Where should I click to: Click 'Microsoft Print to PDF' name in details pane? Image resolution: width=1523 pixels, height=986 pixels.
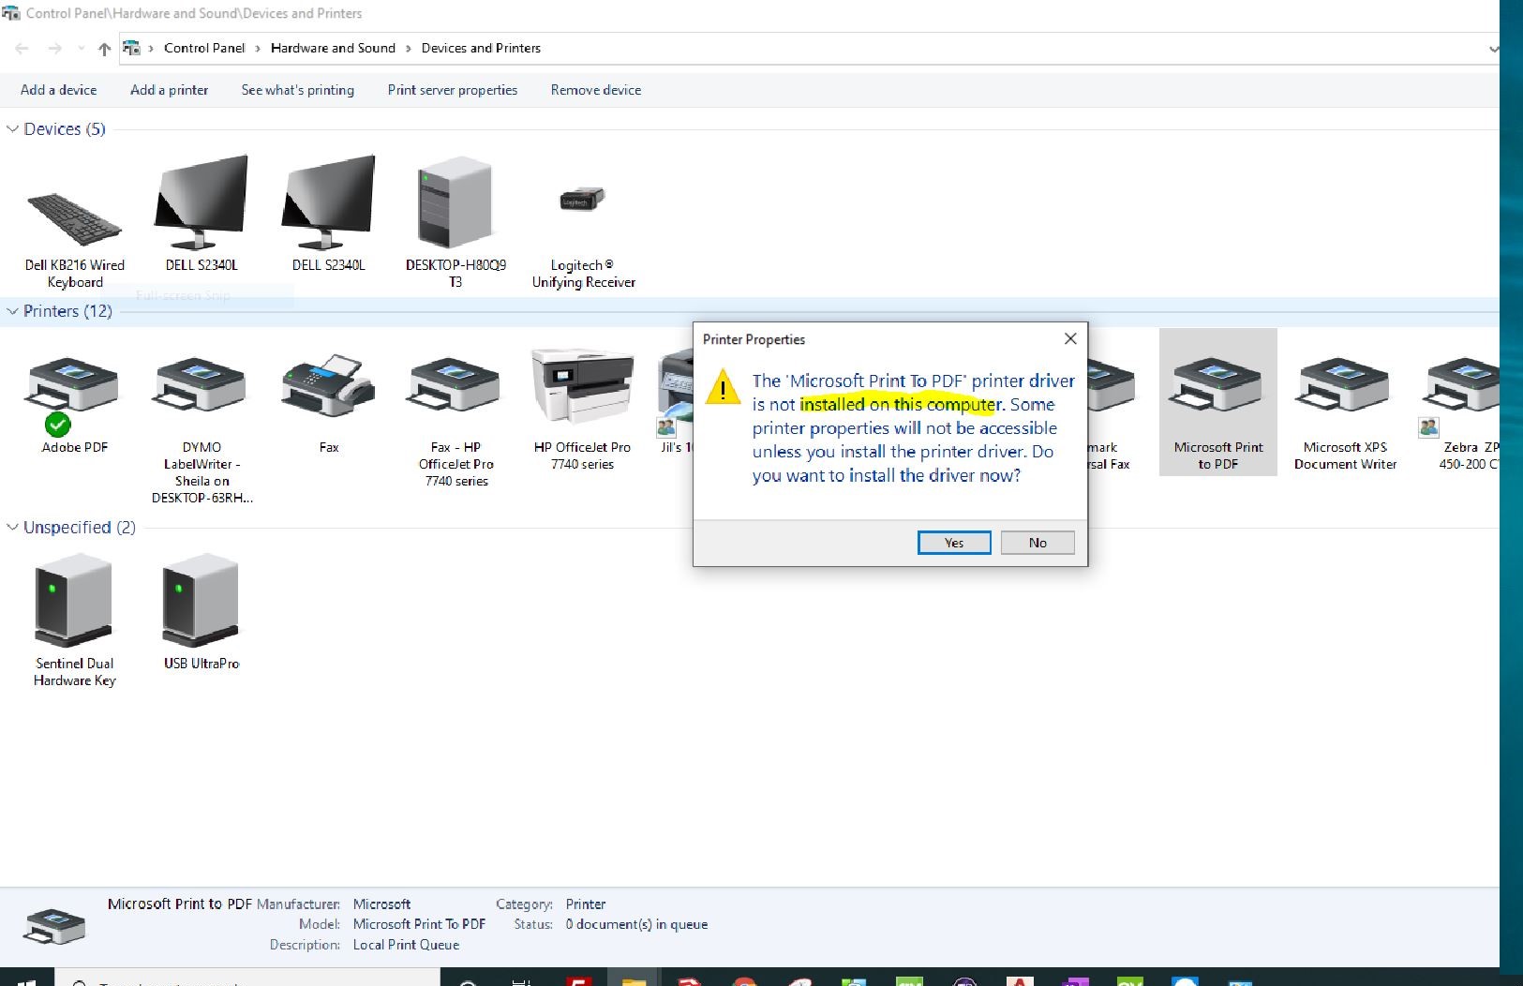click(179, 904)
